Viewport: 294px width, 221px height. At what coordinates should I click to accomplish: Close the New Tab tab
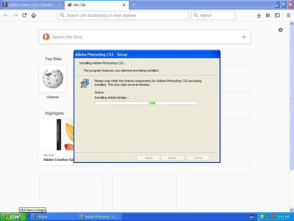[124, 5]
